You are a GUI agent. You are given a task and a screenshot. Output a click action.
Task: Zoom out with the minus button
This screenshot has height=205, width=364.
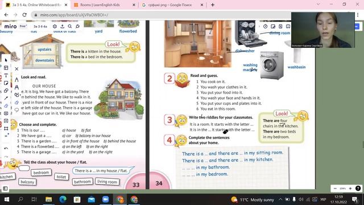335,188
